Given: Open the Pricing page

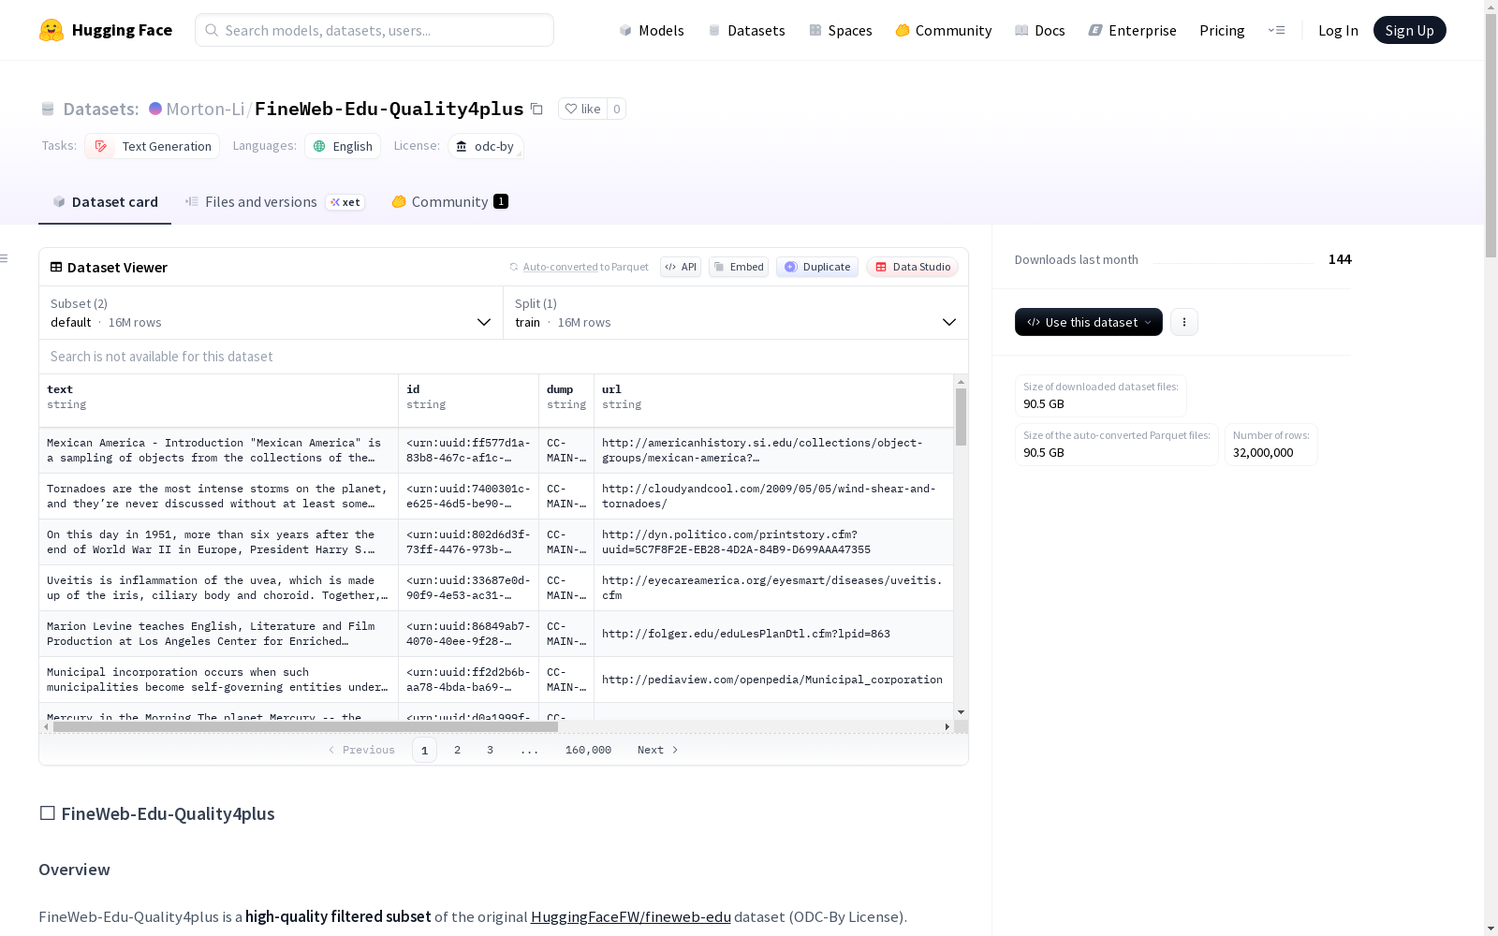Looking at the screenshot, I should point(1222,30).
